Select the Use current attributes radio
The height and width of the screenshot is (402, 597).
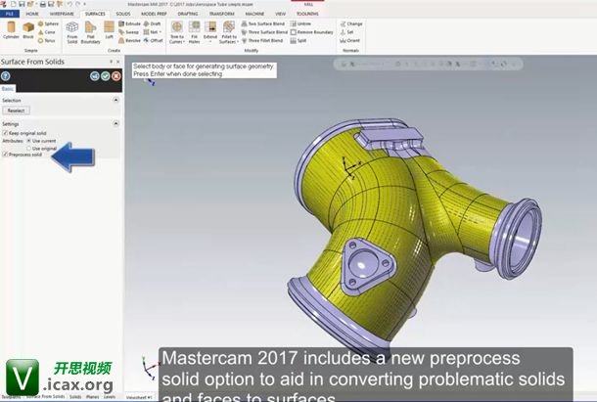29,141
